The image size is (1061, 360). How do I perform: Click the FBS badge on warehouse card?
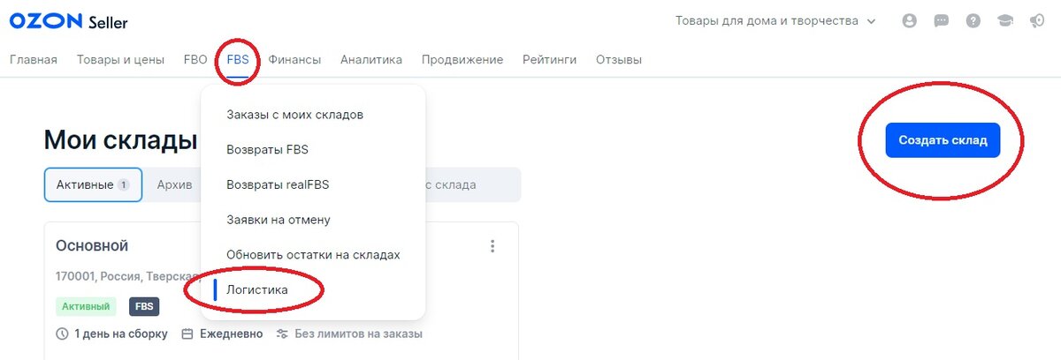pyautogui.click(x=144, y=307)
